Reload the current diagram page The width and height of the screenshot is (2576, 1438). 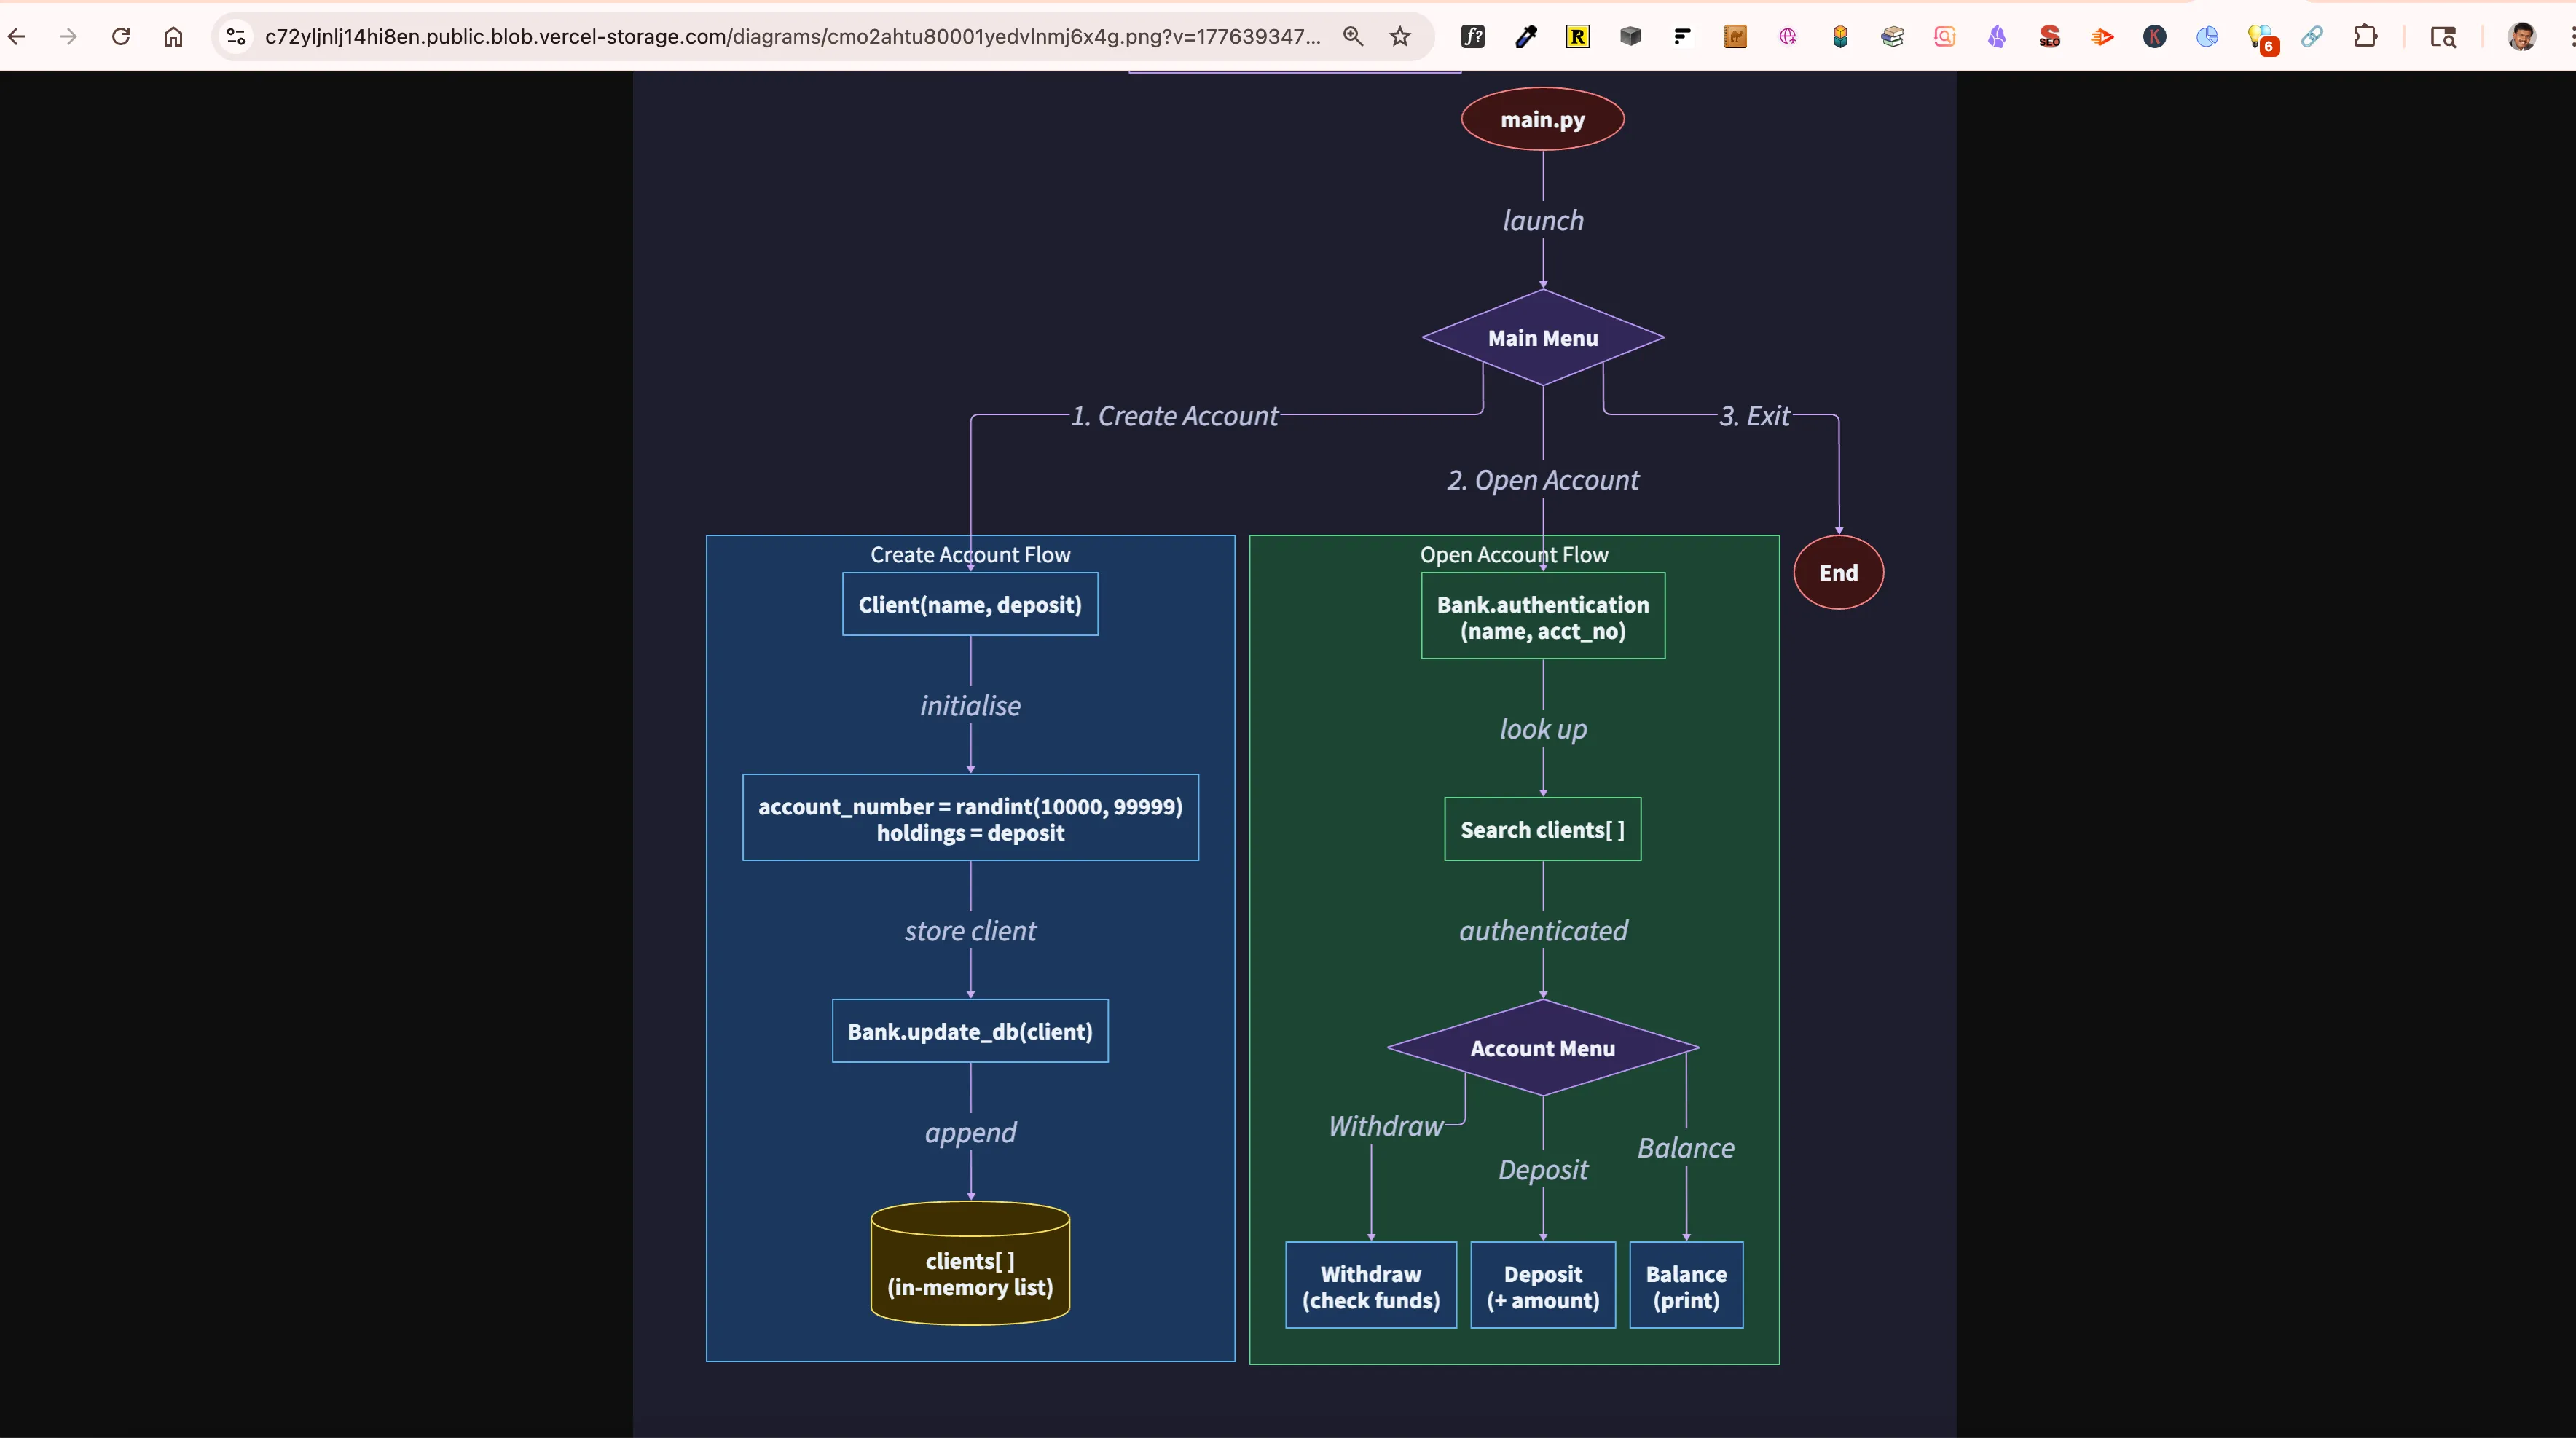(x=121, y=37)
